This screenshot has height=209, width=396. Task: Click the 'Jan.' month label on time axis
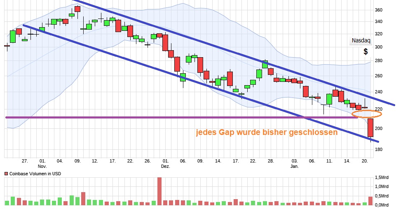[294, 166]
